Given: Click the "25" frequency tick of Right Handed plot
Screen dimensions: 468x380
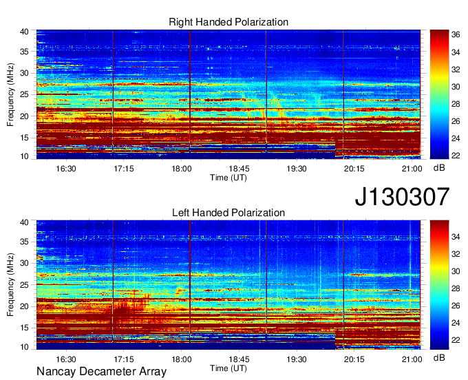Looking at the screenshot, I should click(25, 94).
